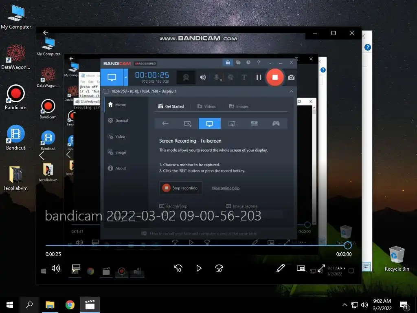Open the Windows Start menu
The height and width of the screenshot is (313, 417).
(x=10, y=305)
